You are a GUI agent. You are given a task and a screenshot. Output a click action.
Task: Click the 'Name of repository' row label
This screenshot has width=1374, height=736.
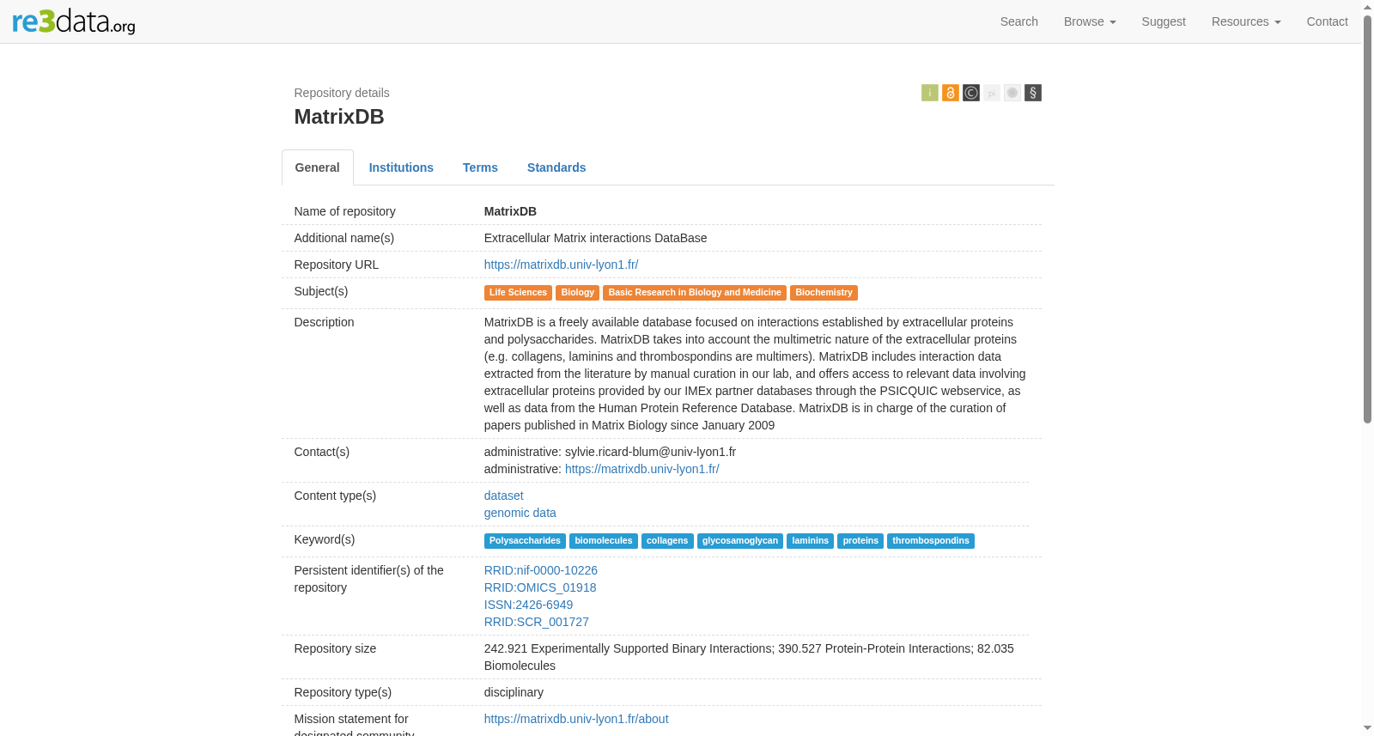(x=345, y=211)
